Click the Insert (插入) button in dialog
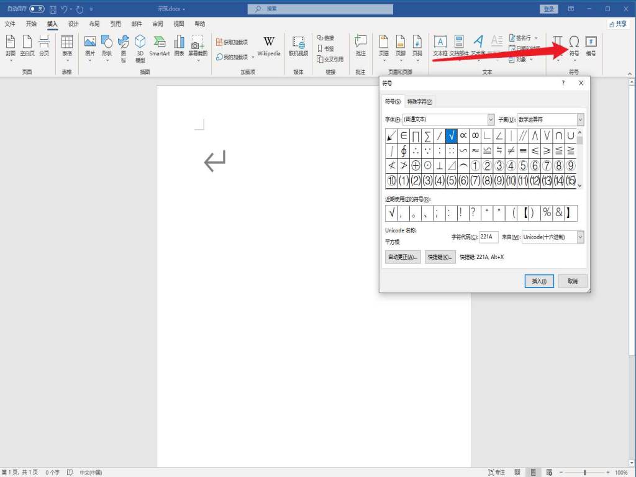This screenshot has height=477, width=636. [x=538, y=281]
